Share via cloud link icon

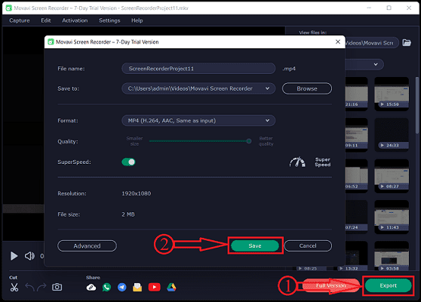click(91, 288)
